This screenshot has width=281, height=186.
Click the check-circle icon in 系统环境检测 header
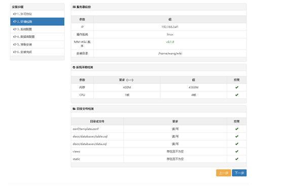click(74, 67)
